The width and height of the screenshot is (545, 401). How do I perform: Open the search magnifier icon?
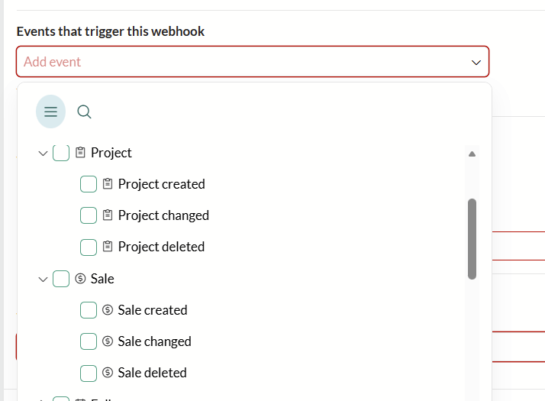click(x=84, y=112)
